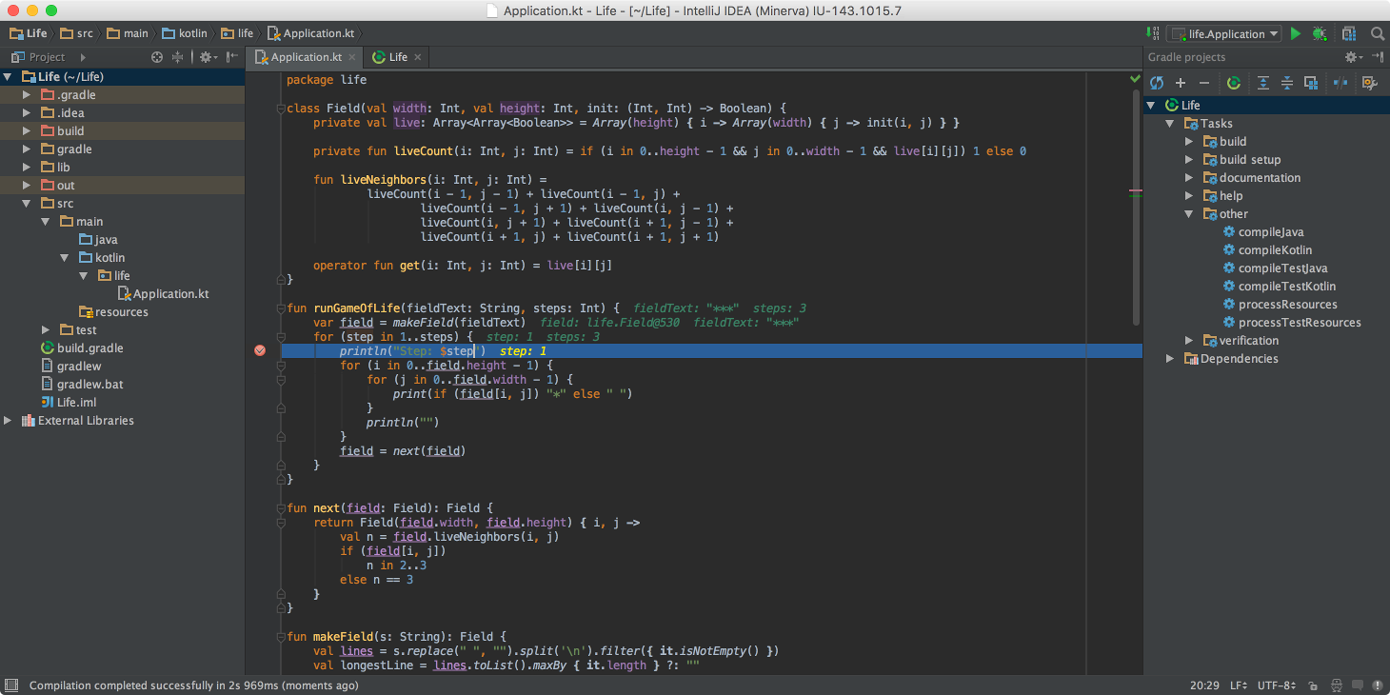1390x695 pixels.
Task: Open Gradle settings wrench icon
Action: coord(1370,83)
